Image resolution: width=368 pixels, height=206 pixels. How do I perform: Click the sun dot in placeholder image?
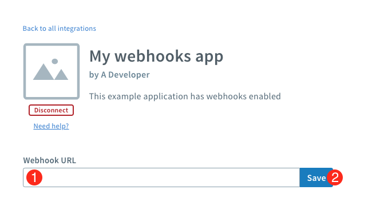pyautogui.click(x=55, y=61)
